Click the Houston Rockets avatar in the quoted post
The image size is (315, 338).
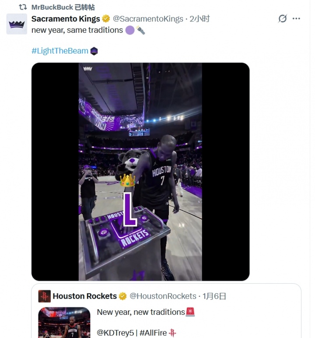(44, 296)
